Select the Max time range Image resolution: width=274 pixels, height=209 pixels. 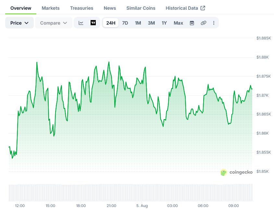(179, 23)
